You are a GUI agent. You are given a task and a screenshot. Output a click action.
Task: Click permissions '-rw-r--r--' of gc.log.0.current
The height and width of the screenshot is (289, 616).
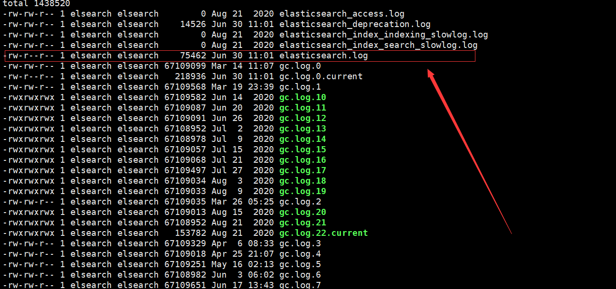[x=28, y=76]
